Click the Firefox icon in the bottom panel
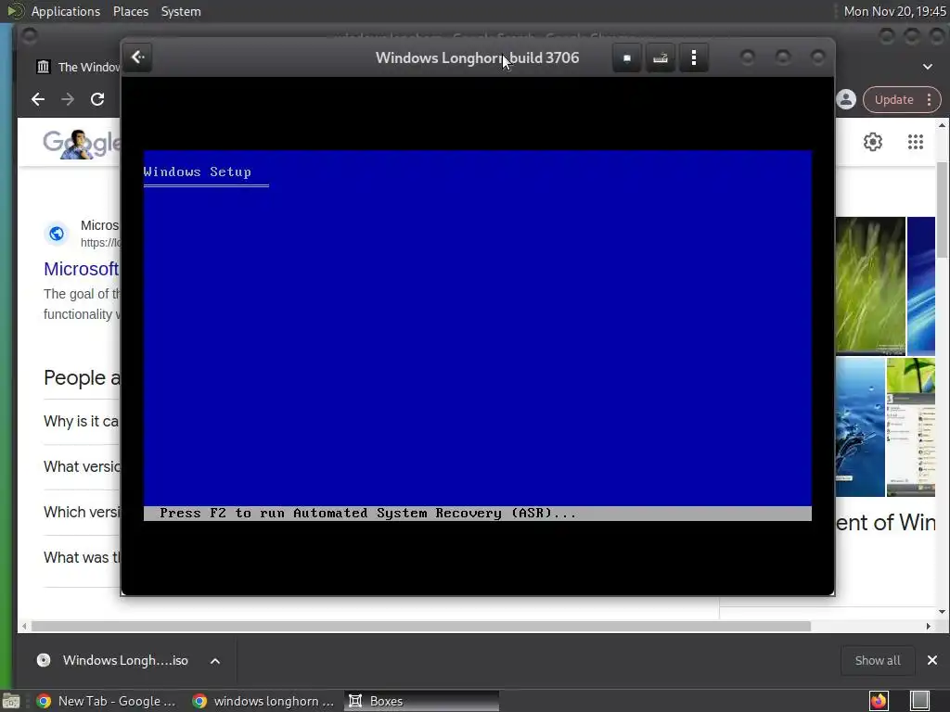 pyautogui.click(x=879, y=701)
